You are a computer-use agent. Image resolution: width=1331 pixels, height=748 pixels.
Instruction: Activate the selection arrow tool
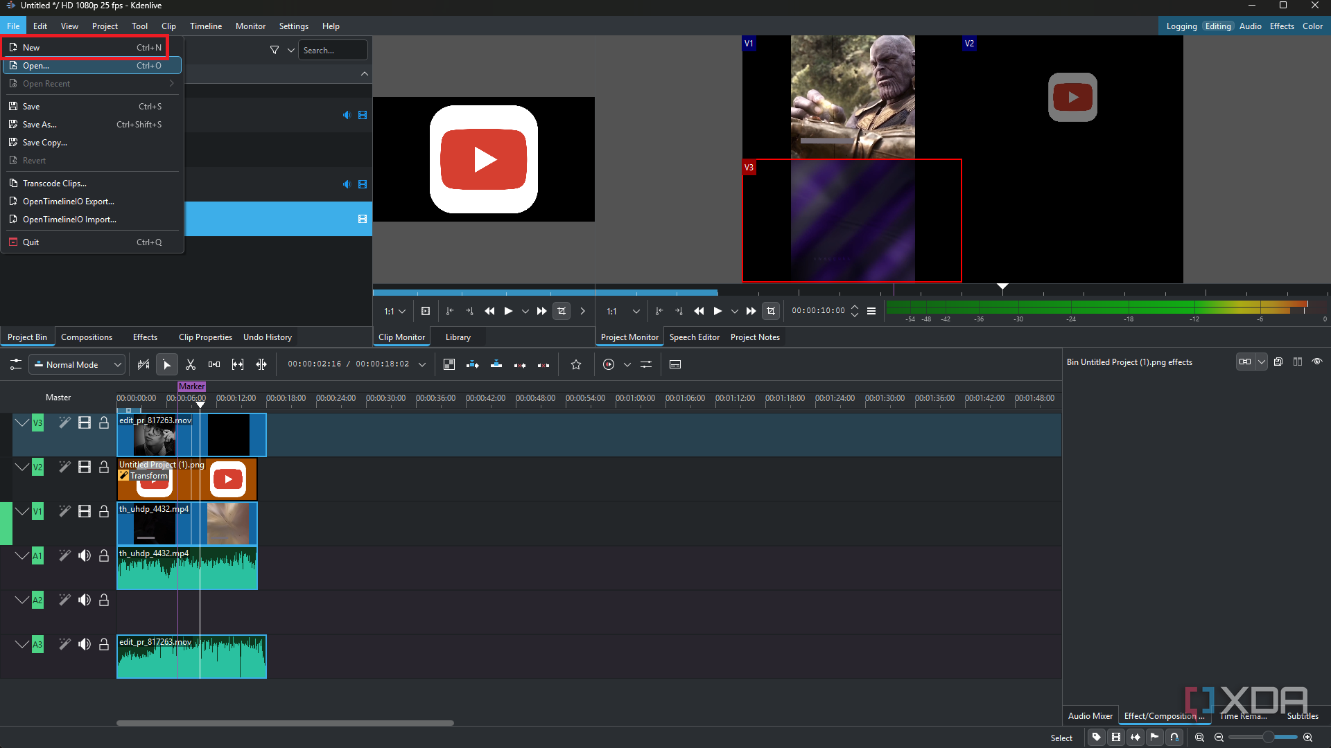167,365
